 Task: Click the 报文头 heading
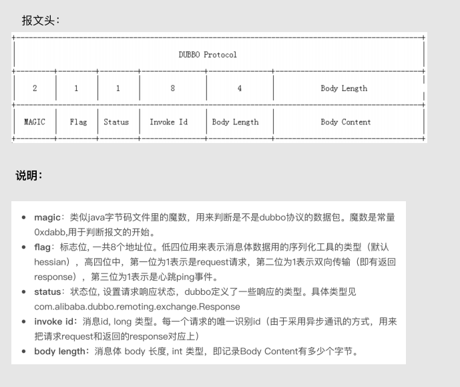pyautogui.click(x=41, y=21)
